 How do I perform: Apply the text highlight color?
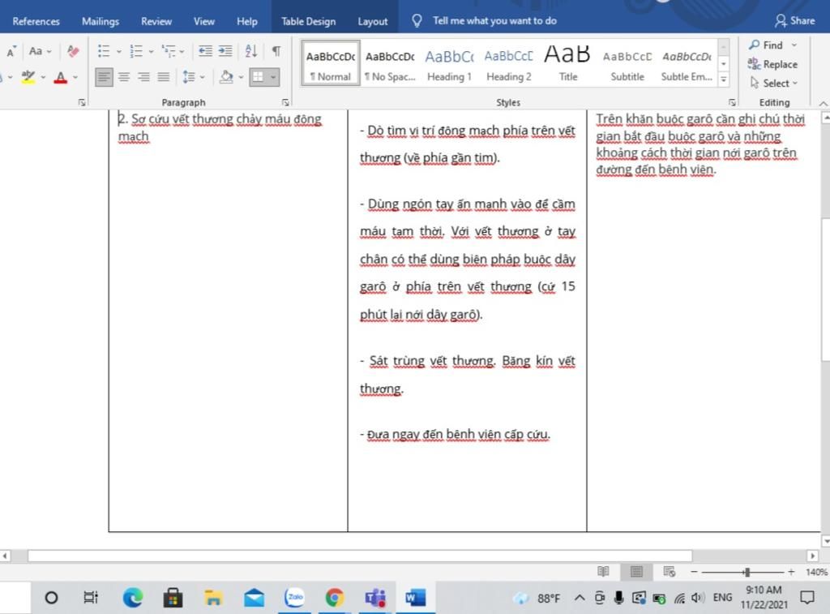tap(28, 77)
